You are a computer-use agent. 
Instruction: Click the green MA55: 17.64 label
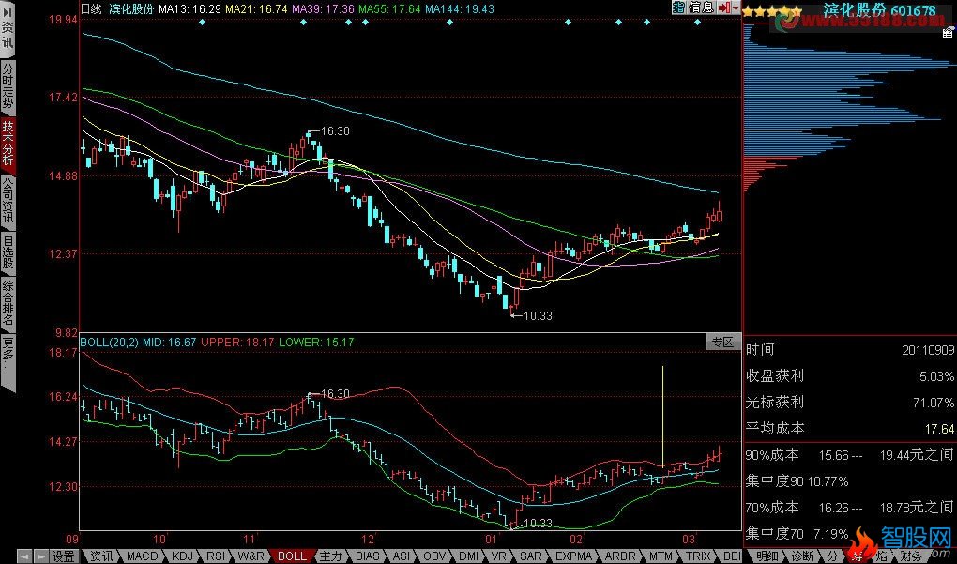(389, 8)
